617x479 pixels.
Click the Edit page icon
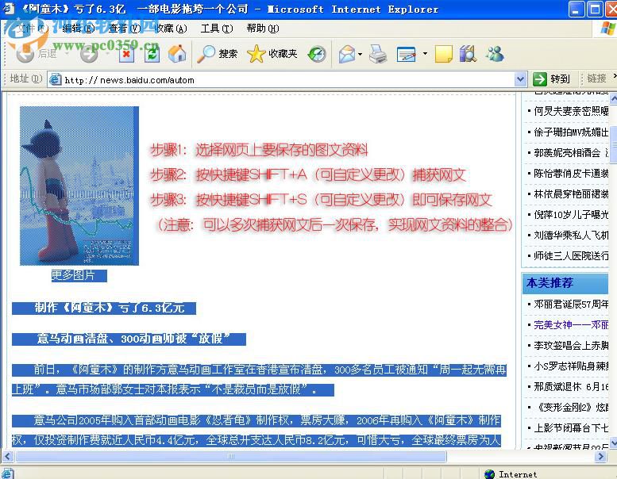pyautogui.click(x=407, y=54)
